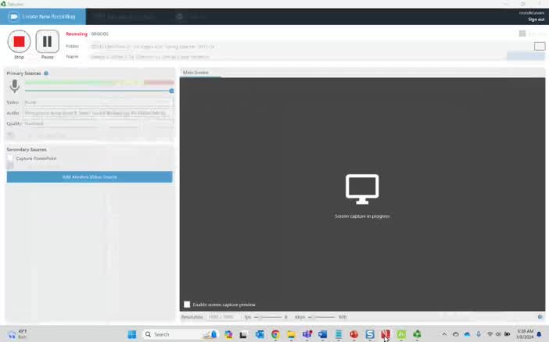Open Microsoft Teams from the taskbar
549x342 pixels.
pyautogui.click(x=307, y=334)
